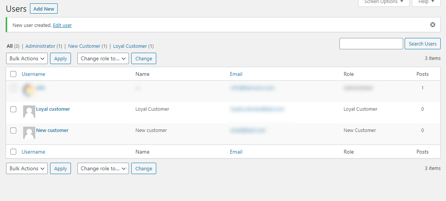Screen dimensions: 446x201
Task: Tick the select-all checkbox in the table footer
Action: click(x=13, y=152)
